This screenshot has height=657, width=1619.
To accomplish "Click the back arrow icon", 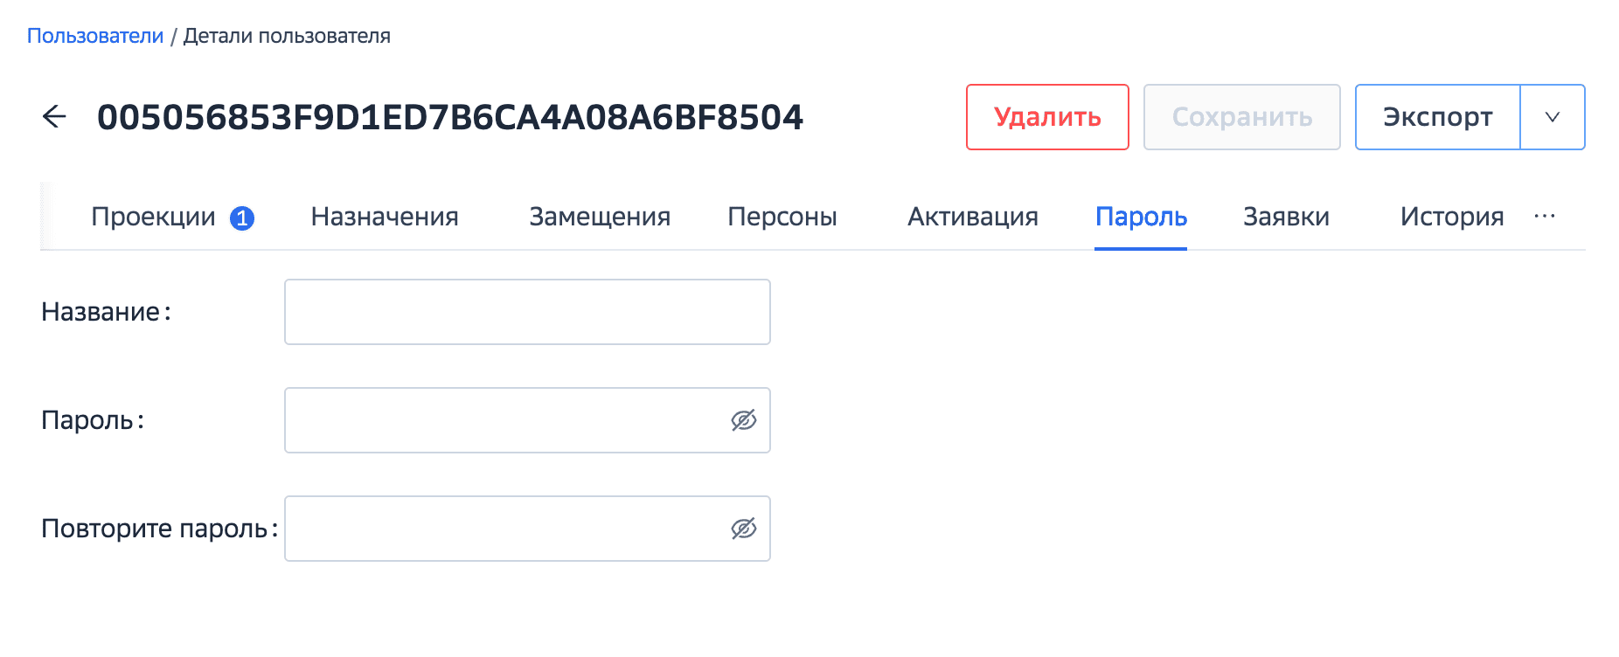I will [x=54, y=116].
